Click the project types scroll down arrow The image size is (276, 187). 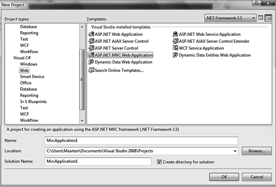tap(82, 121)
